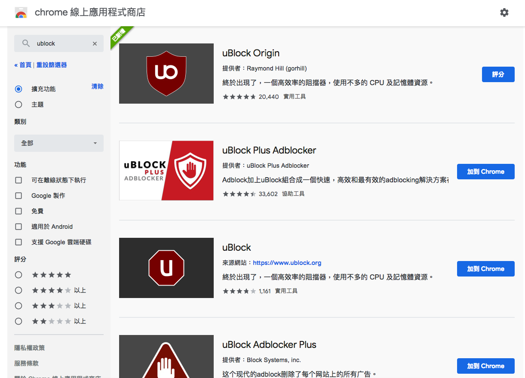Viewport: 525px width, 378px height.
Task: Open the uBlock Origin shield thumbnail
Action: point(166,74)
